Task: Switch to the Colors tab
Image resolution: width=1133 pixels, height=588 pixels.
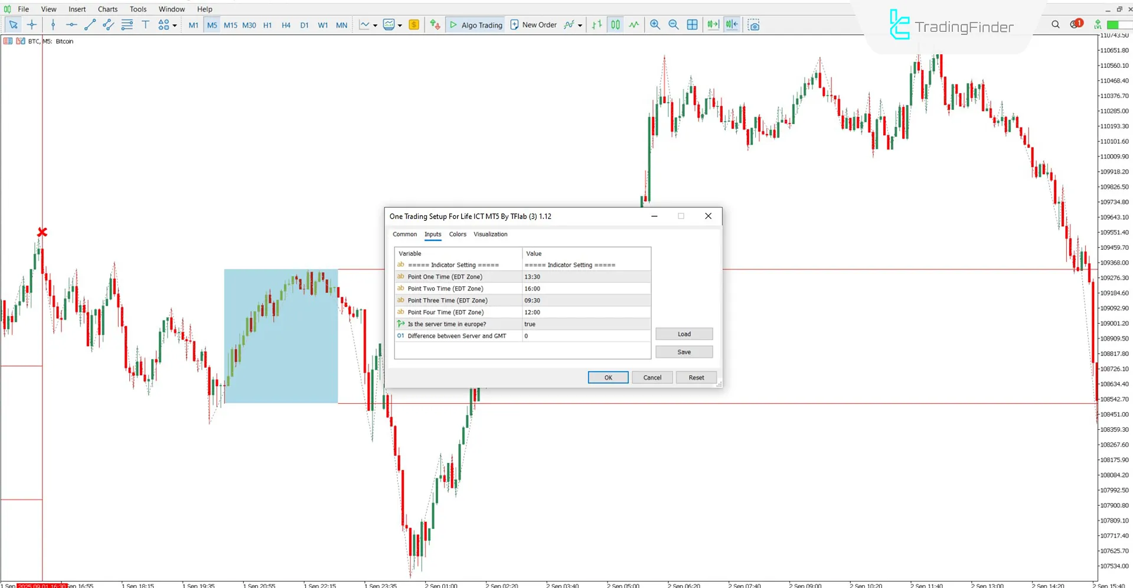Action: [458, 234]
